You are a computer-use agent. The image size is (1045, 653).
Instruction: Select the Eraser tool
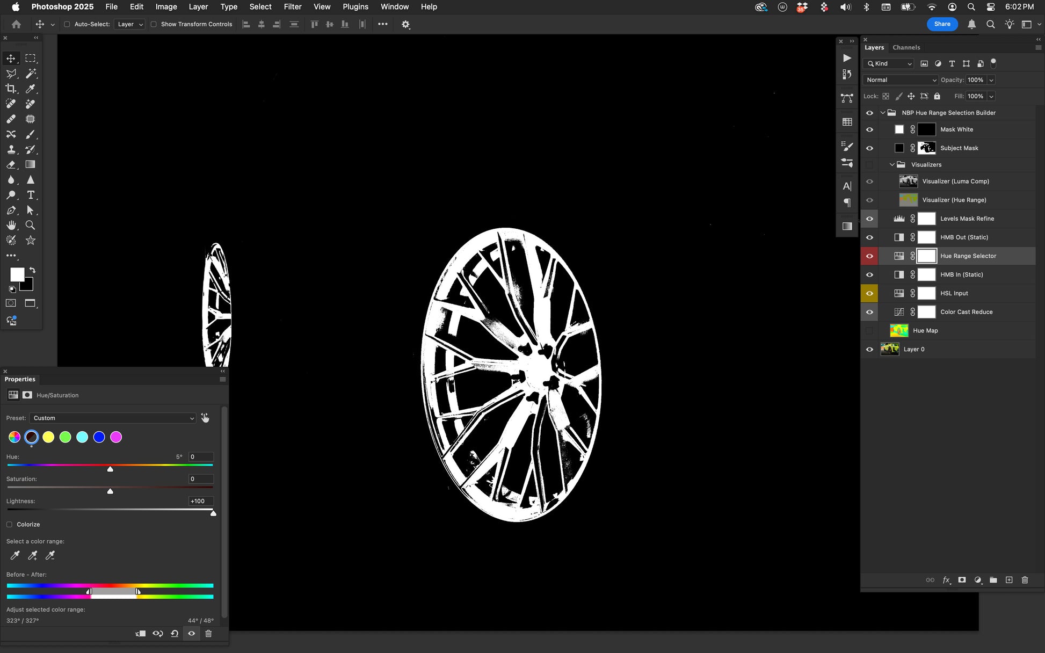pos(11,164)
